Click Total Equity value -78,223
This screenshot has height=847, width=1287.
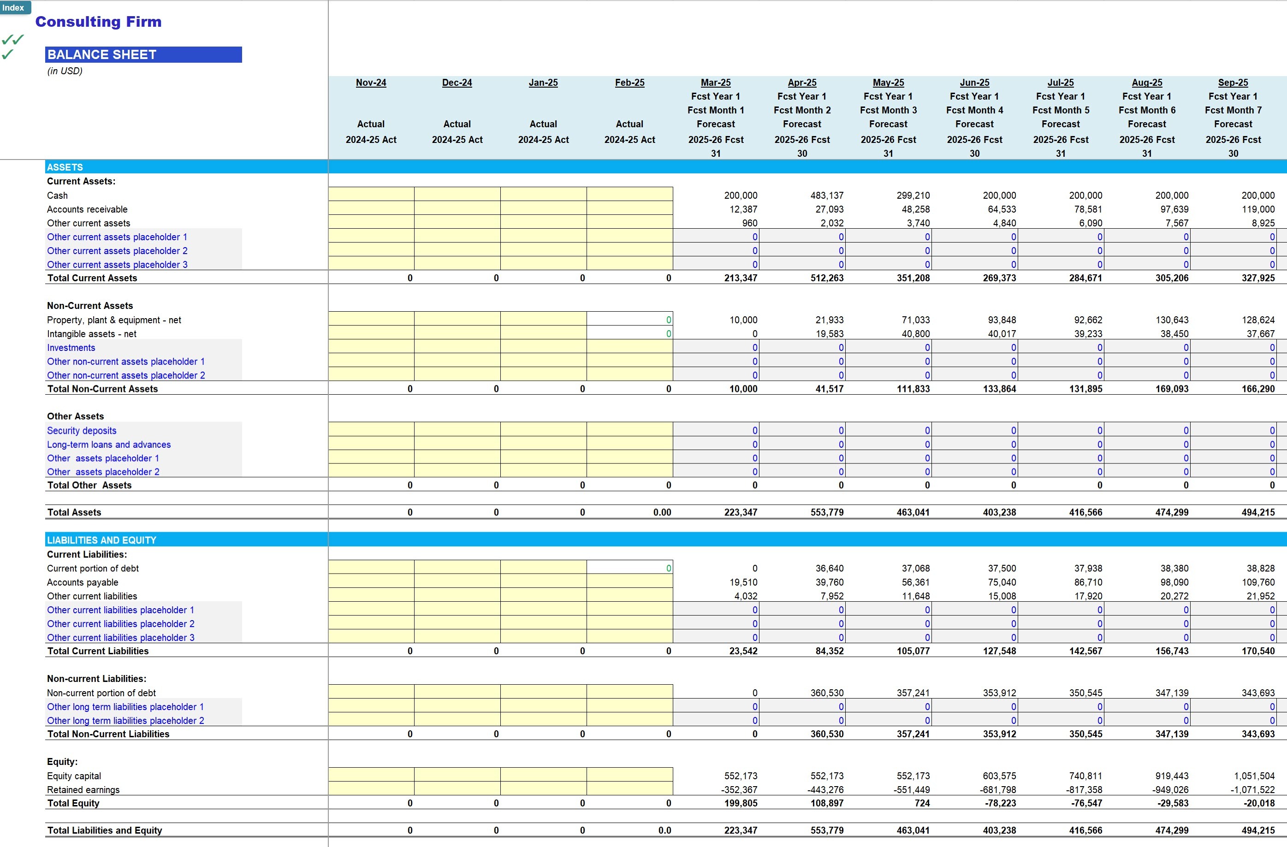click(x=1001, y=803)
